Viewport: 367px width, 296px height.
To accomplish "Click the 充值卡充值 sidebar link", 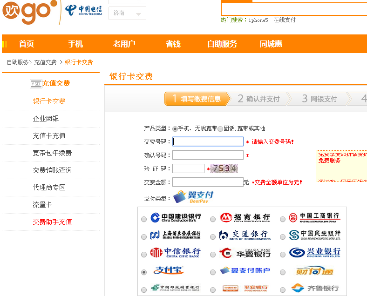I will 49,135.
